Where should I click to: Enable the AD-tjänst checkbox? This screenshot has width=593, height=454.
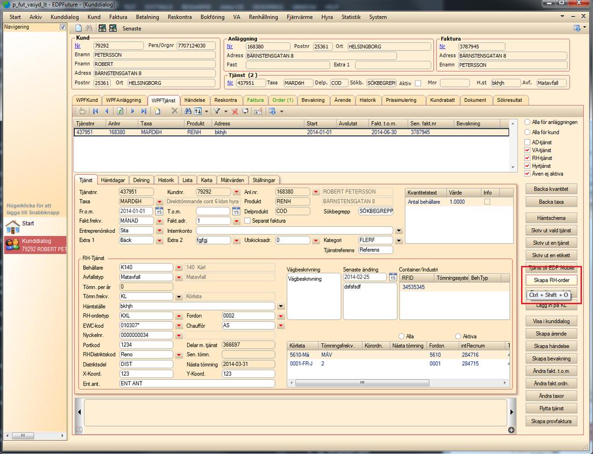click(x=527, y=142)
